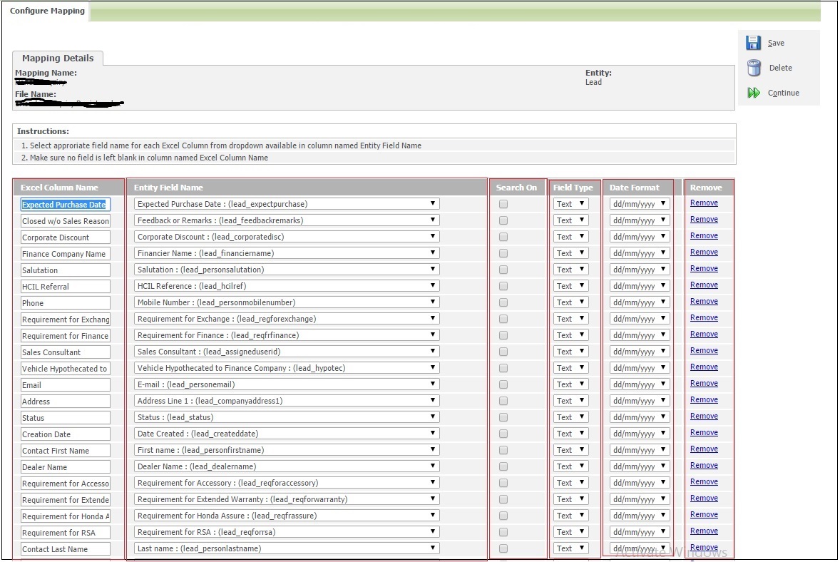Image resolution: width=840 pixels, height=562 pixels.
Task: Open Address Line 1 entity field dropdown
Action: pyautogui.click(x=287, y=401)
